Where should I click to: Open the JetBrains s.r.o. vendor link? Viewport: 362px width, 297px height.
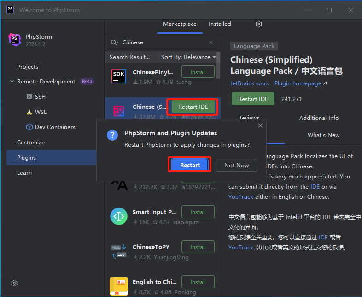point(250,83)
